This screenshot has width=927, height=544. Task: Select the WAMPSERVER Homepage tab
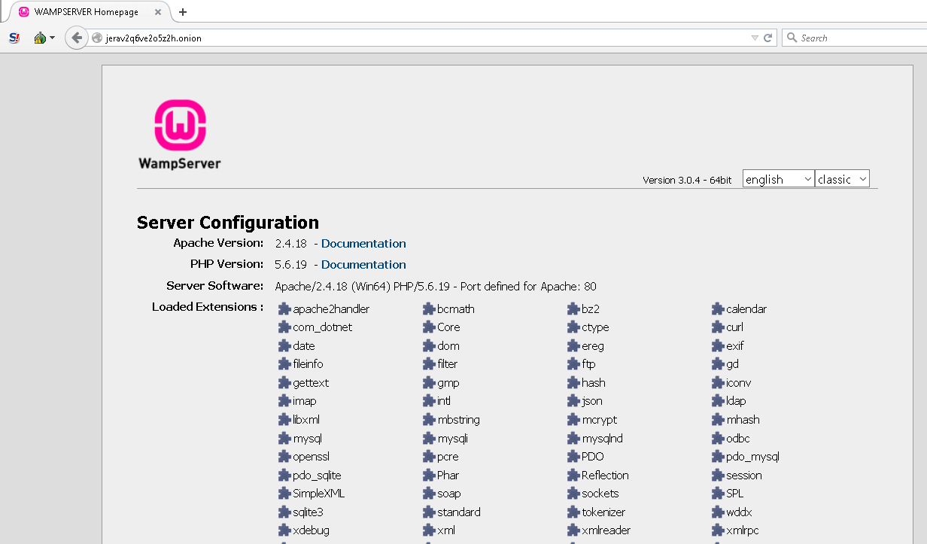[x=88, y=12]
